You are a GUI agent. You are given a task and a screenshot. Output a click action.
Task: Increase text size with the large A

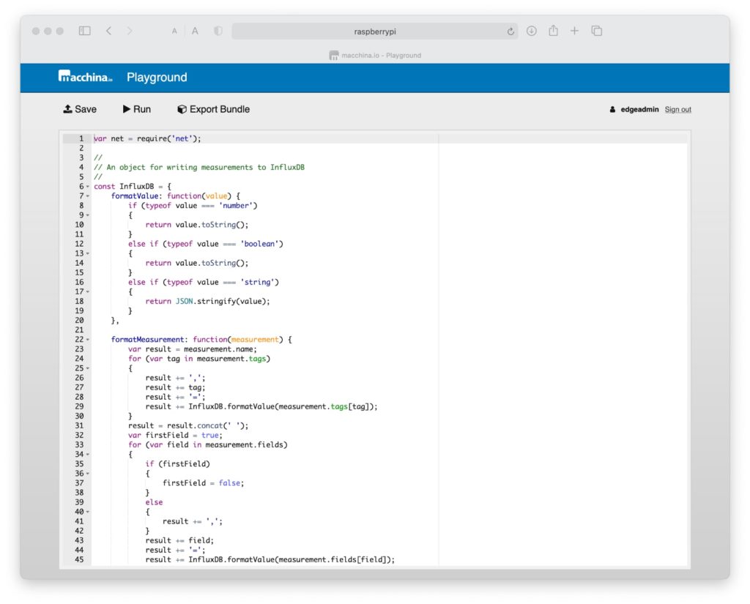[193, 31]
